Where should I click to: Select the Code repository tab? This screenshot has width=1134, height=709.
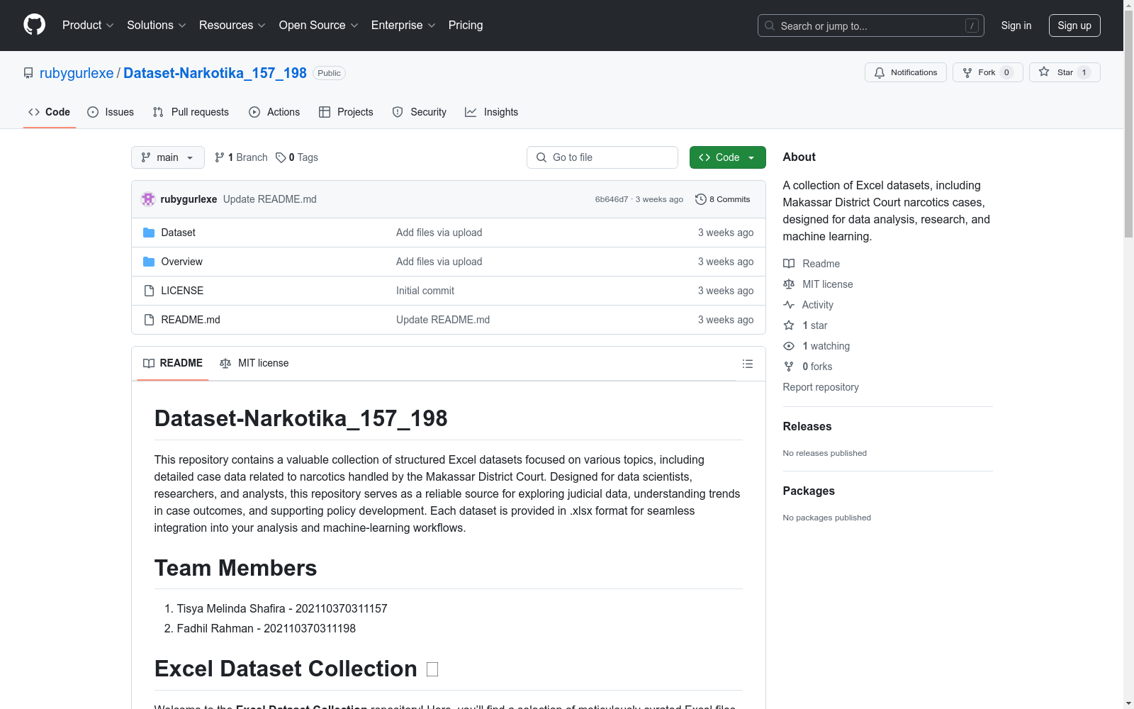tap(50, 112)
